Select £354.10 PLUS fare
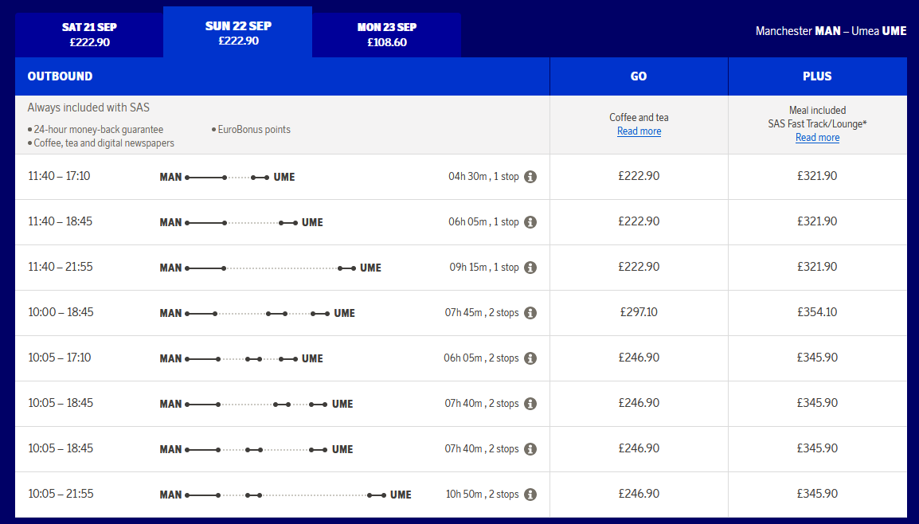This screenshot has width=919, height=524. (x=817, y=312)
